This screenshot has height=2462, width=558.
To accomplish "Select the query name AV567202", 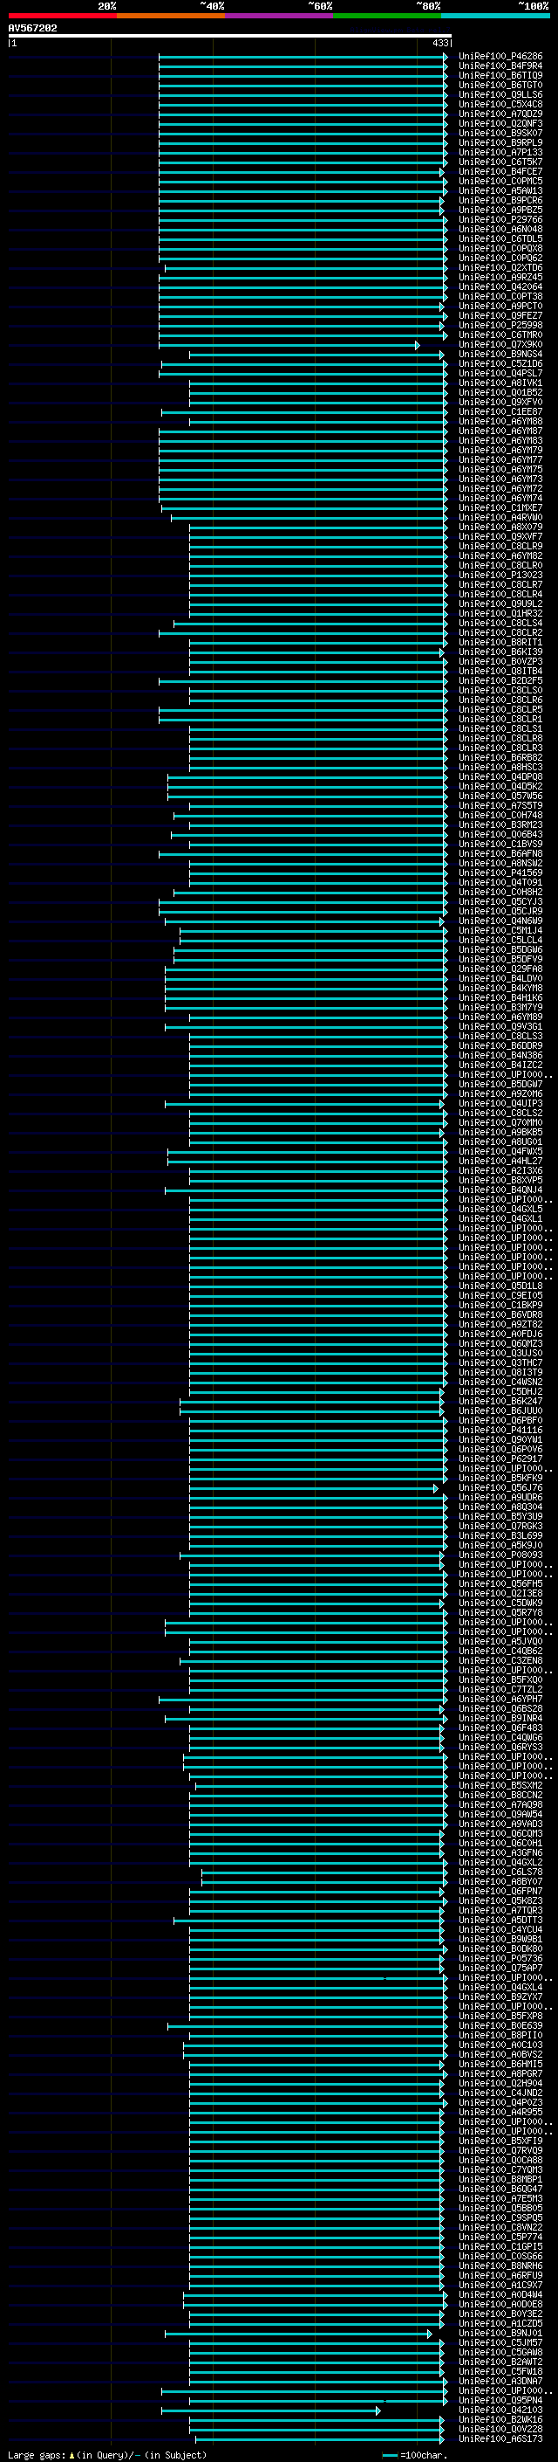I will (32, 28).
